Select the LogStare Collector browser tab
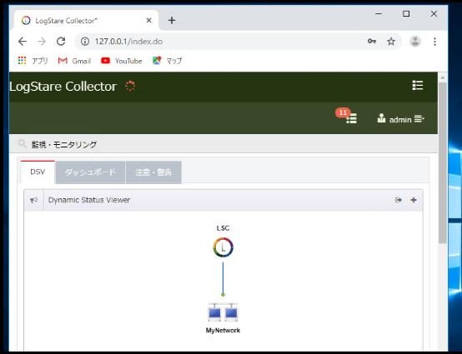 (86, 20)
